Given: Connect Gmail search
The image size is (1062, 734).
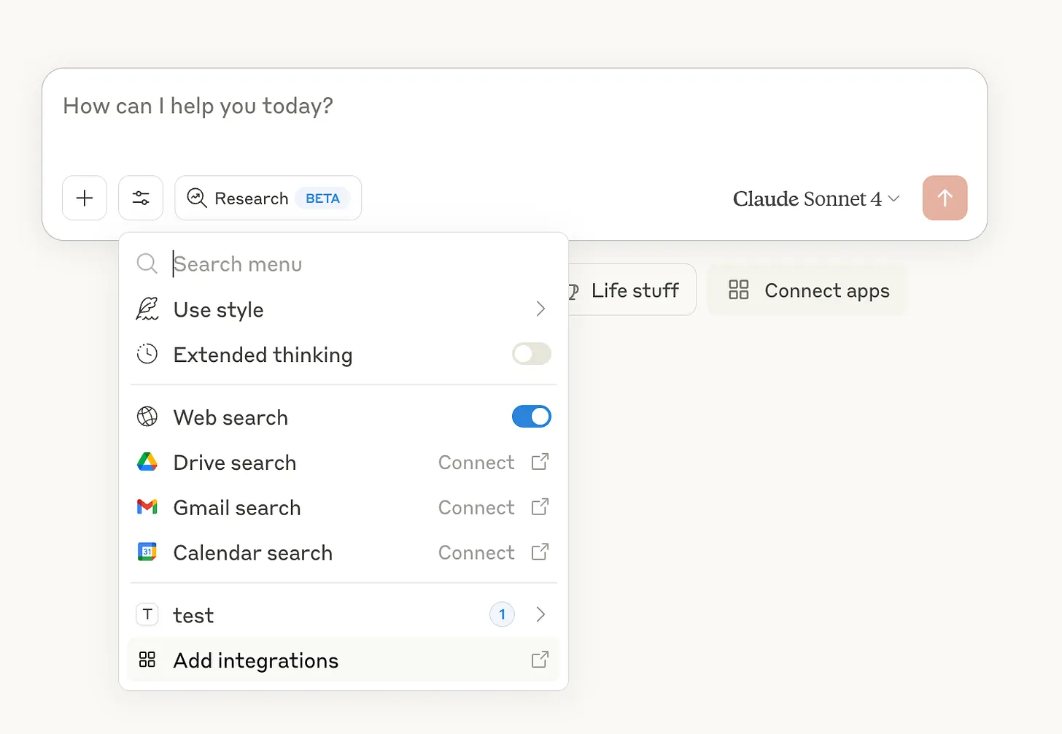Looking at the screenshot, I should point(476,508).
